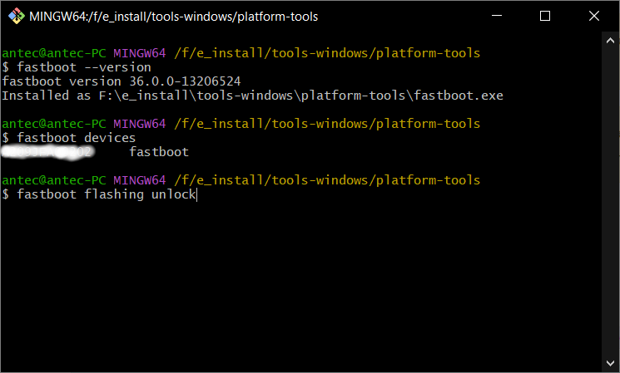
Task: Click the yellow path in the first prompt
Action: pyautogui.click(x=326, y=53)
